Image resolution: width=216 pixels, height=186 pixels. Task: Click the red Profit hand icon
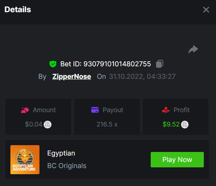tap(166, 110)
